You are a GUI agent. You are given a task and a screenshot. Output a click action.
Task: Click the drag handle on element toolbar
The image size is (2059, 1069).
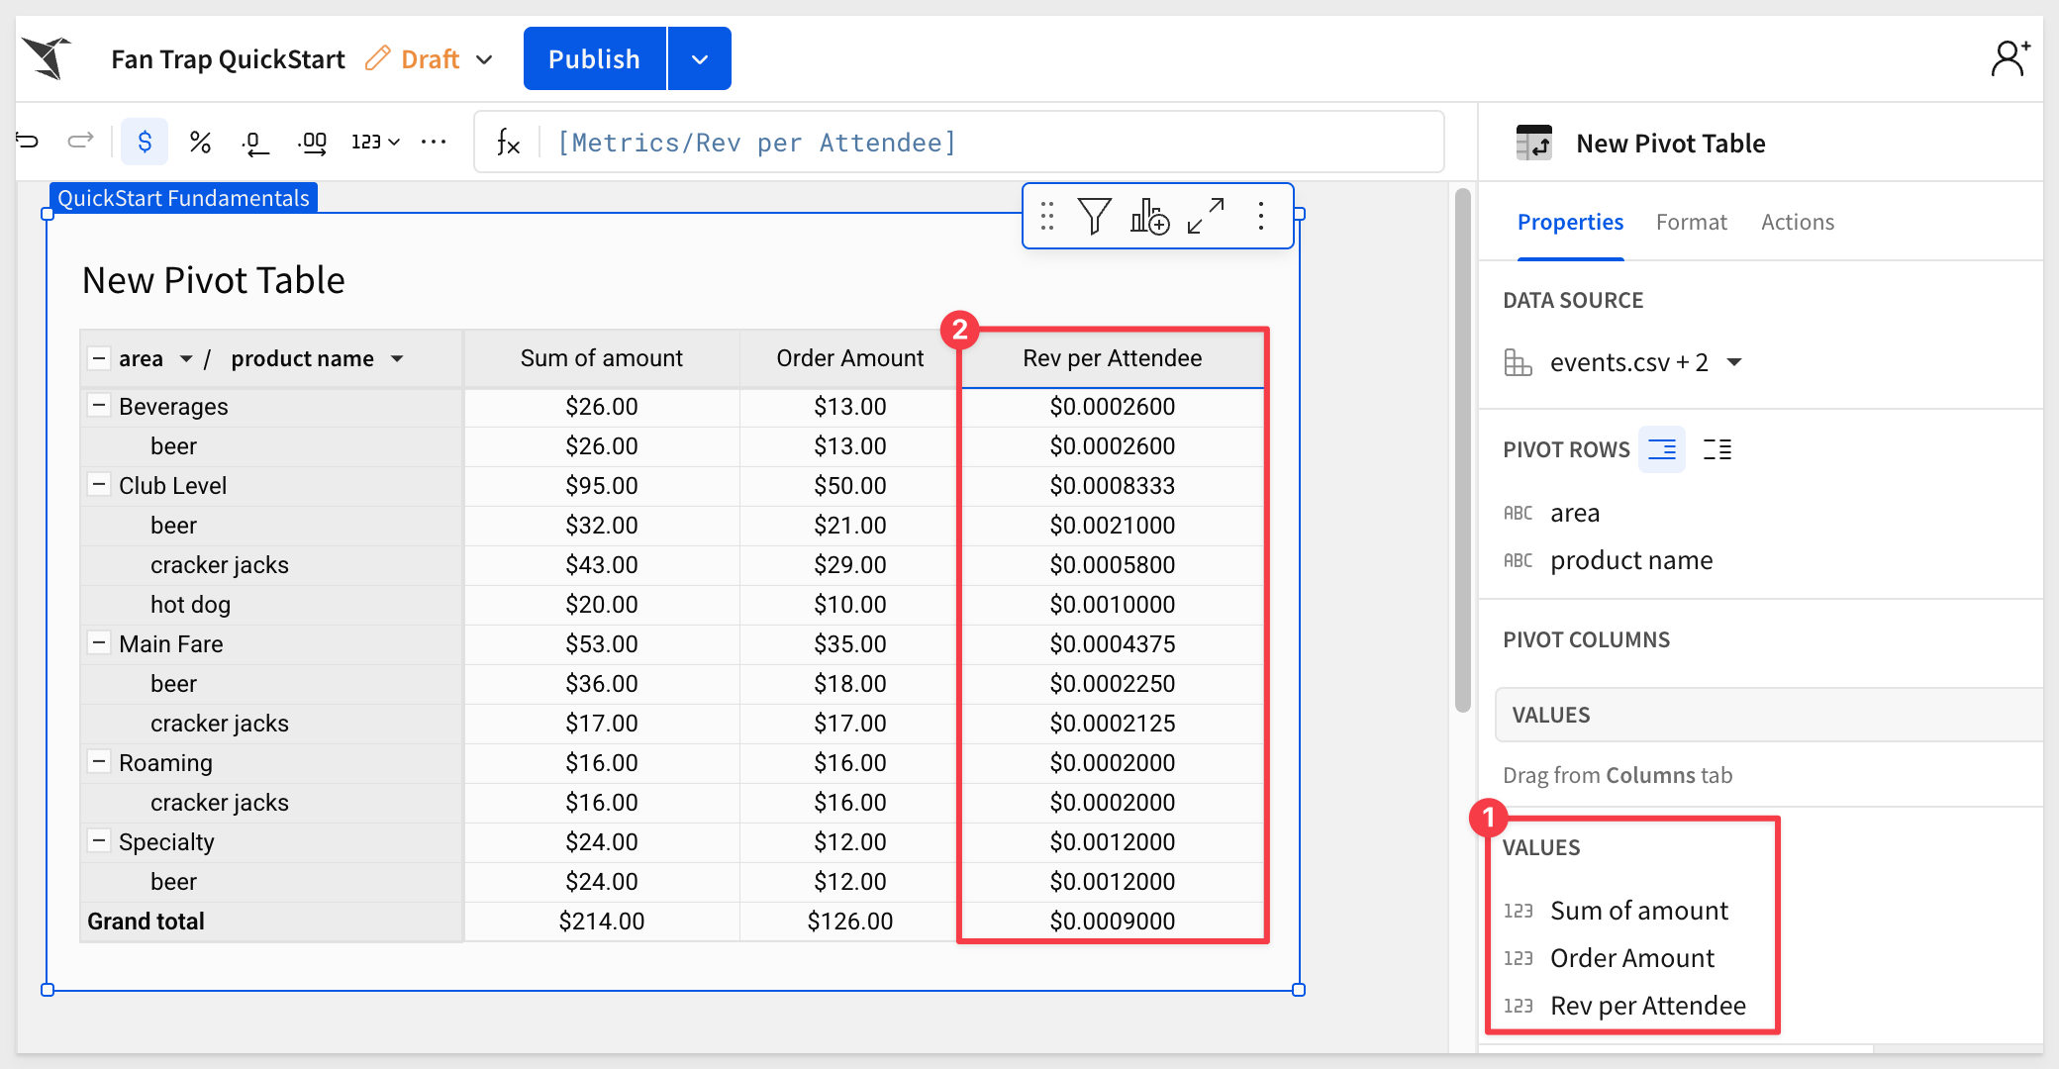pyautogui.click(x=1047, y=216)
